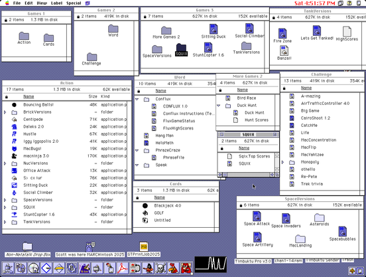The height and width of the screenshot is (277, 366).
Task: Click the blue diamond launcher icon
Action: tap(46, 268)
